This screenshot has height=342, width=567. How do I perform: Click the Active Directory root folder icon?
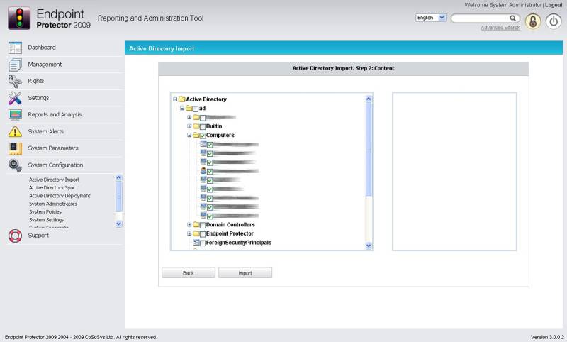(182, 99)
